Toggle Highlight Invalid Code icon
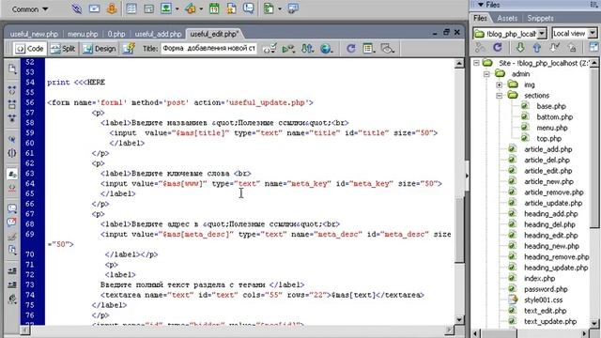This screenshot has width=601, height=338. pos(12,188)
